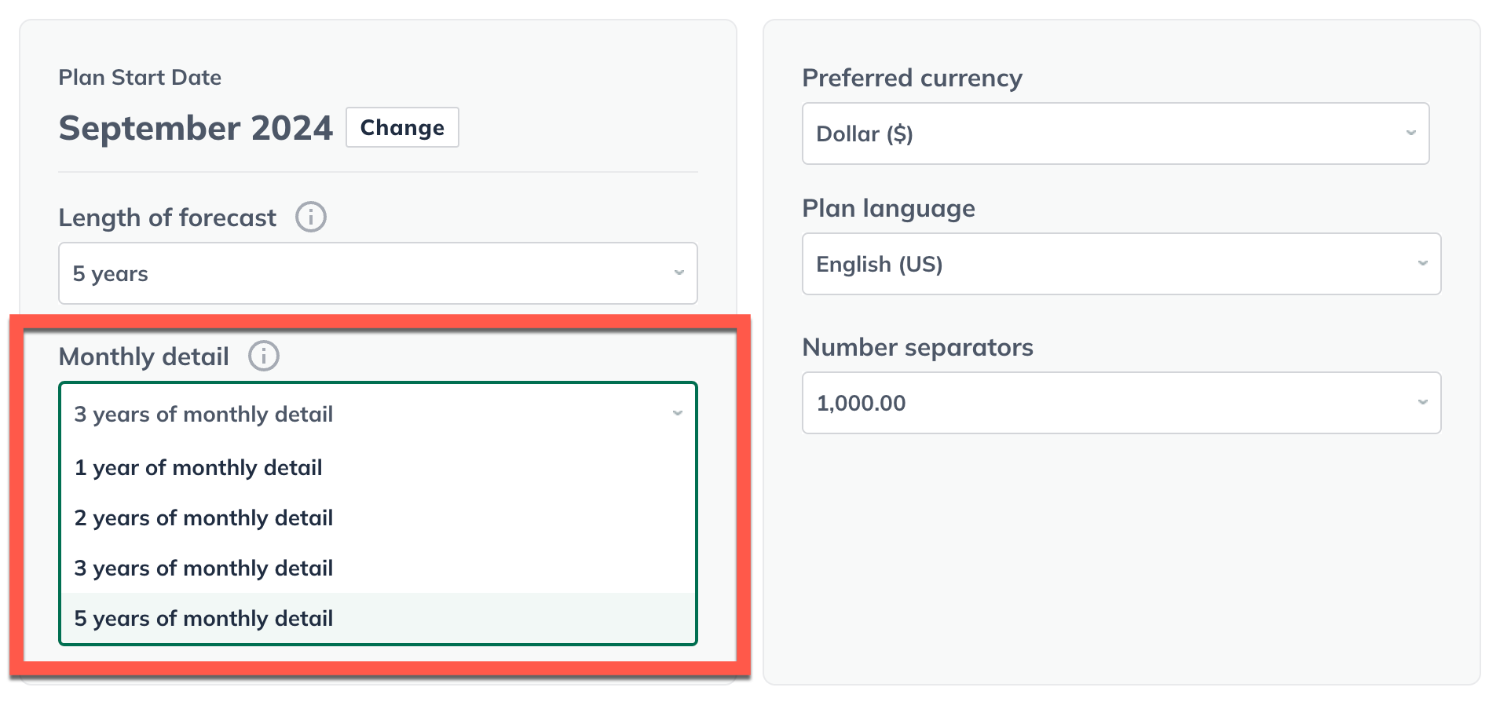Click the Length of forecast info icon
This screenshot has height=702, width=1511.
[x=310, y=217]
